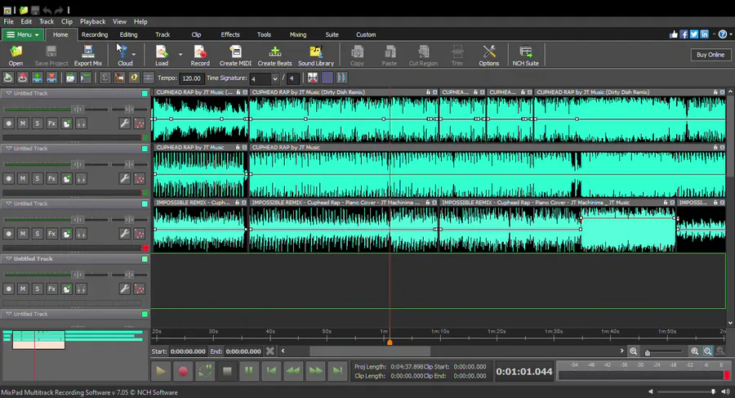The image size is (735, 398).
Task: Open the Time Signature numerator dropdown
Action: click(x=275, y=78)
